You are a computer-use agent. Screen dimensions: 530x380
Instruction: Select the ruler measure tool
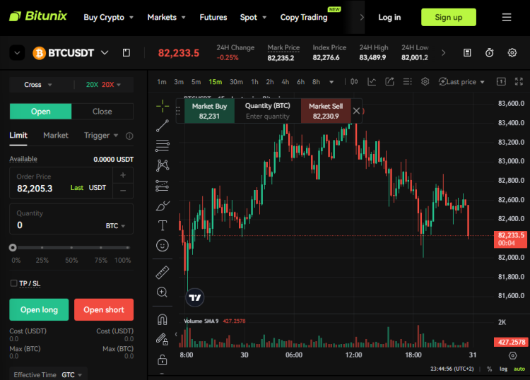163,272
